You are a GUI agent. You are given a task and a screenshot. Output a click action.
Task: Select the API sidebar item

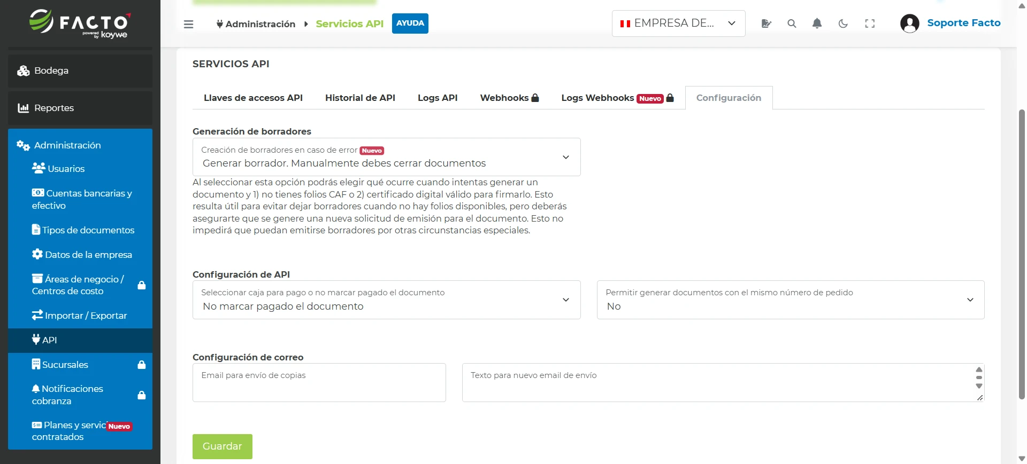pos(80,340)
